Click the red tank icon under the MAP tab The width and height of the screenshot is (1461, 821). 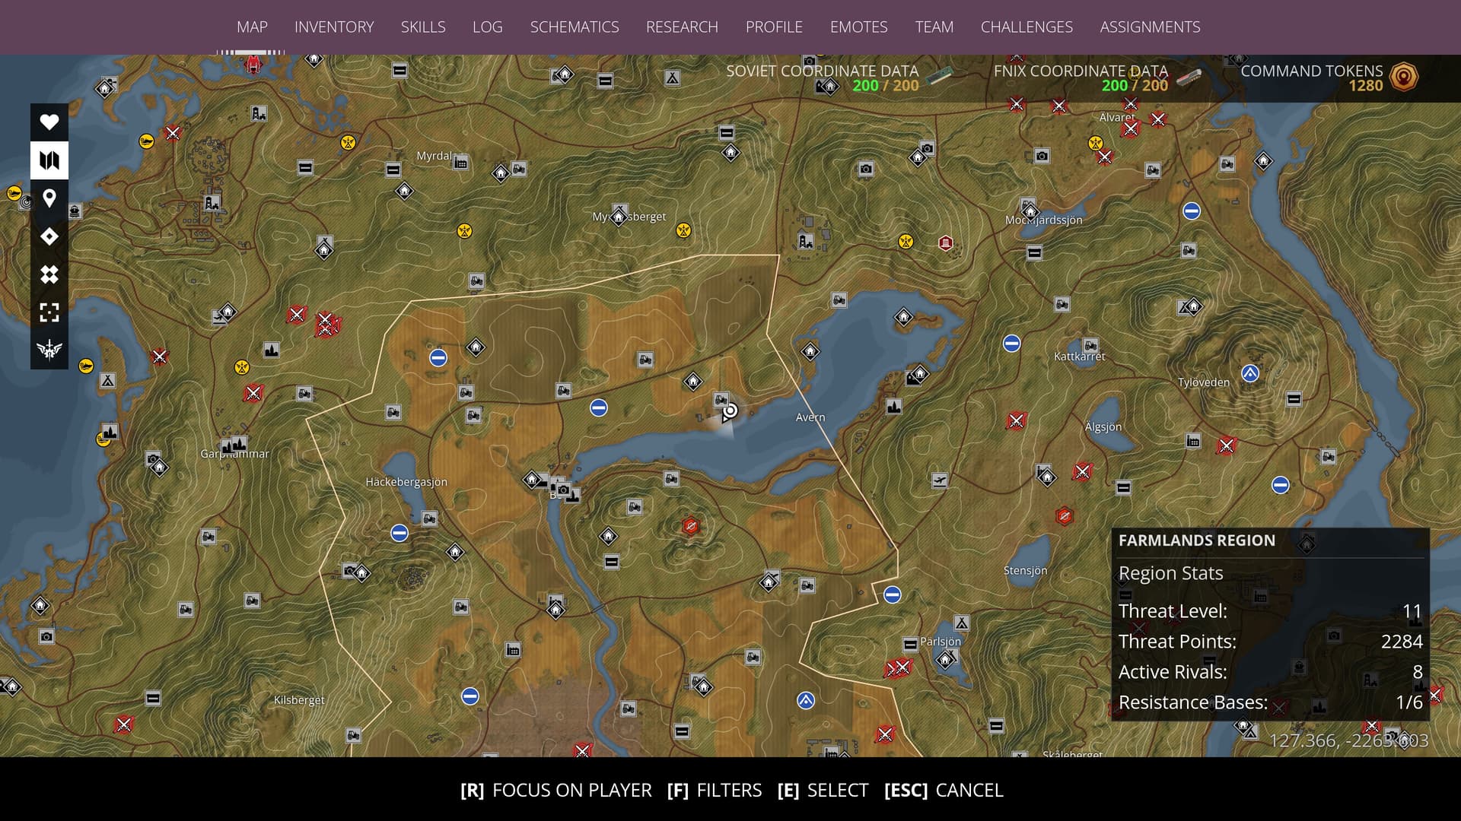253,65
